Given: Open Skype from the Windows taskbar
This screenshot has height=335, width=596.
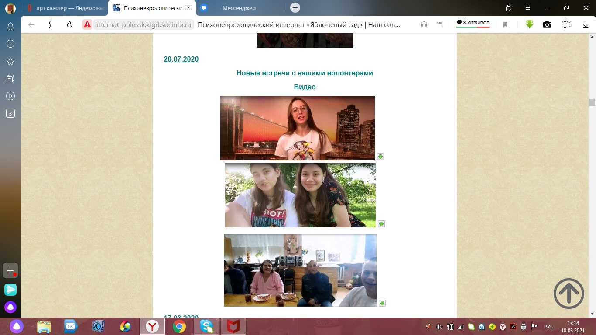Looking at the screenshot, I should point(206,326).
